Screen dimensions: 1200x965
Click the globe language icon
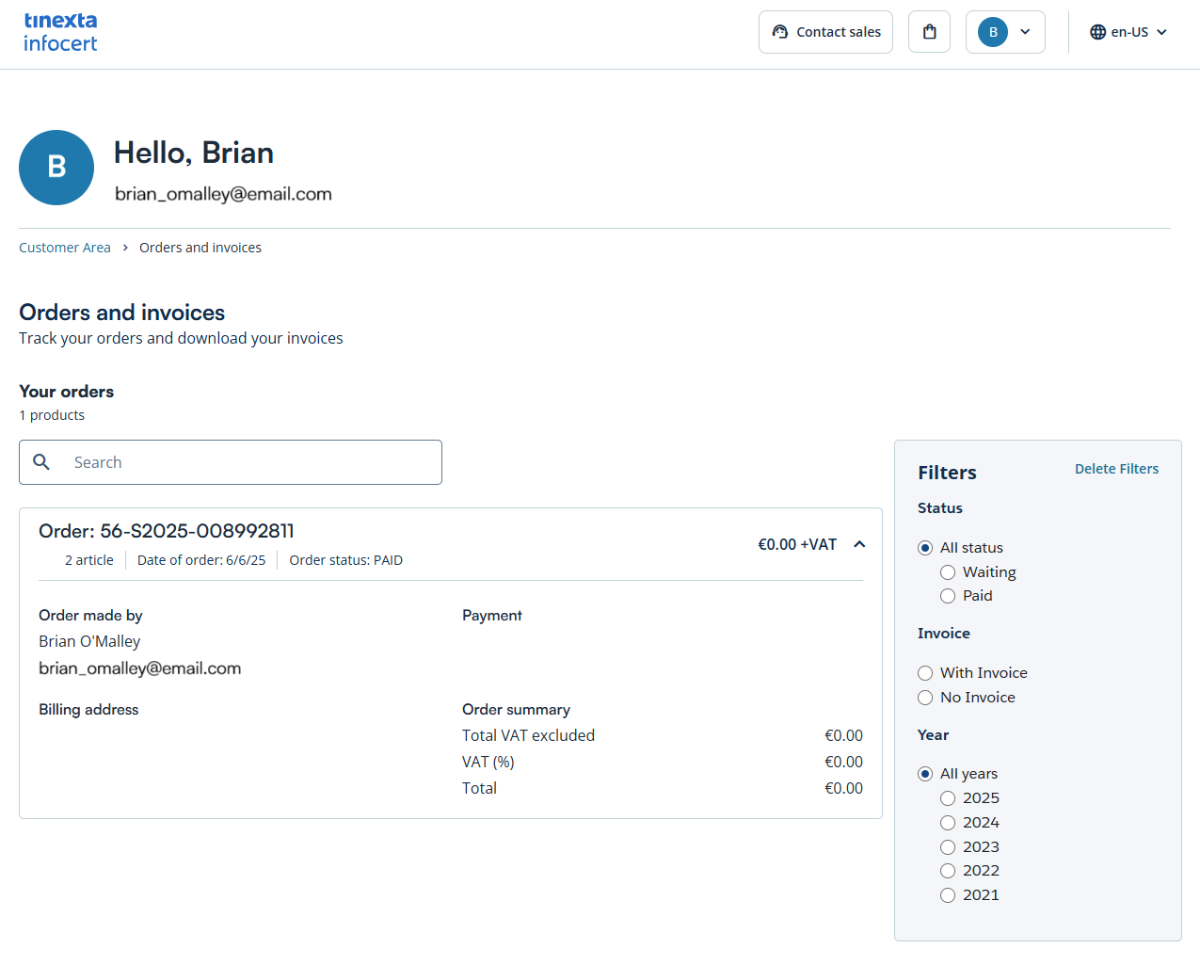tap(1097, 32)
